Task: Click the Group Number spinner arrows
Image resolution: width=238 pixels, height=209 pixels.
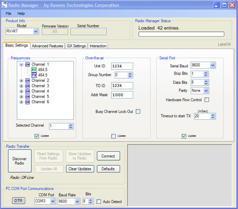Action: point(130,75)
